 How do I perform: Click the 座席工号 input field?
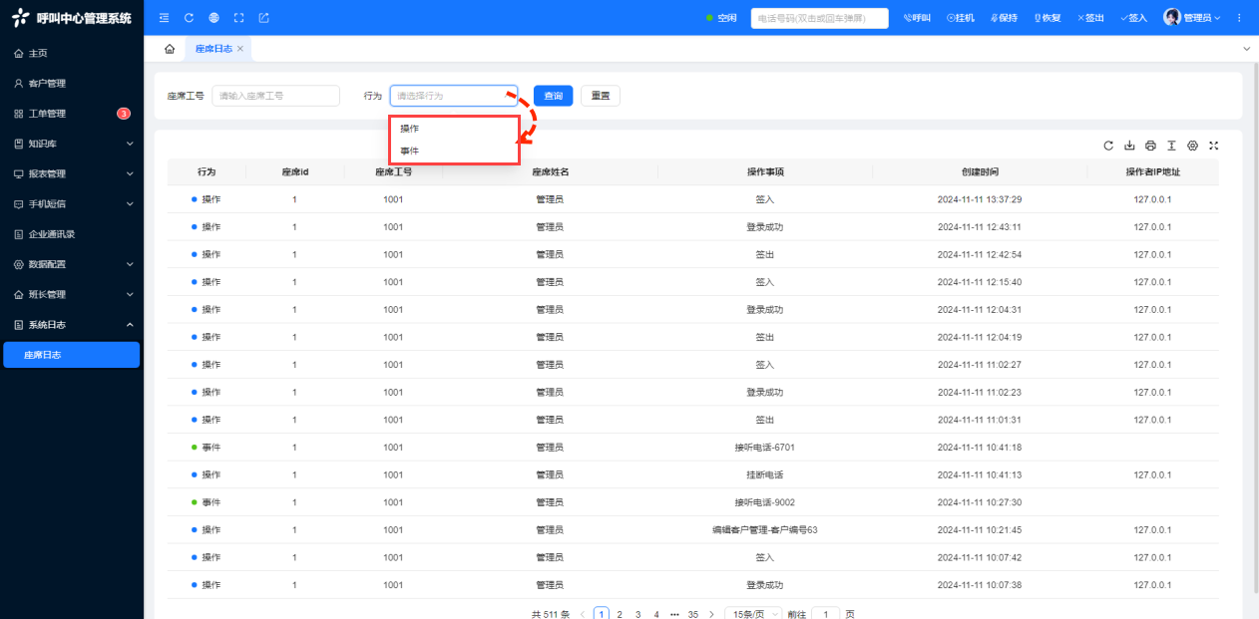tap(276, 96)
